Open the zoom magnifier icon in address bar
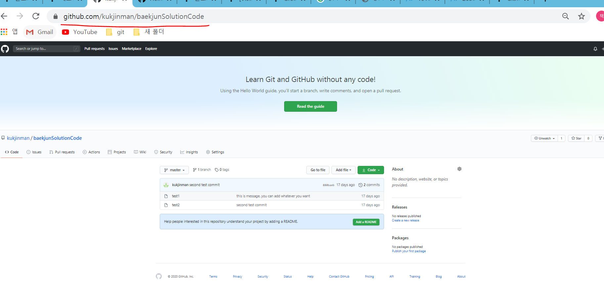Image resolution: width=604 pixels, height=308 pixels. tap(565, 16)
